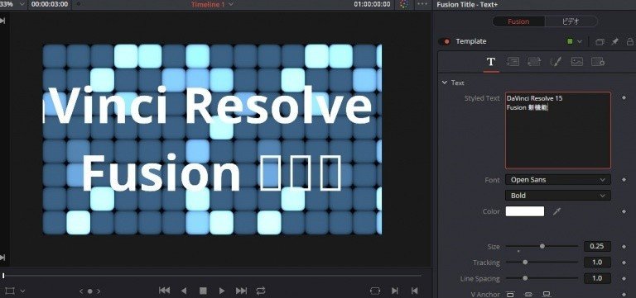Screen dimensions: 636x298
Task: Open the Image tab in inspector
Action: 576,62
